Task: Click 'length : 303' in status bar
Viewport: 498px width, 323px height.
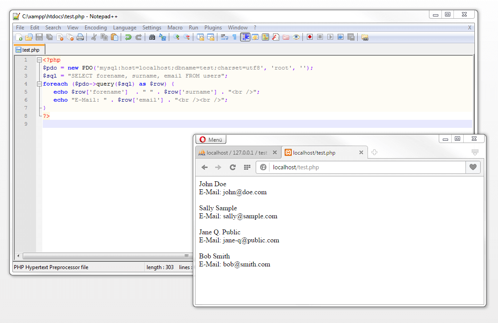Action: [x=160, y=267]
